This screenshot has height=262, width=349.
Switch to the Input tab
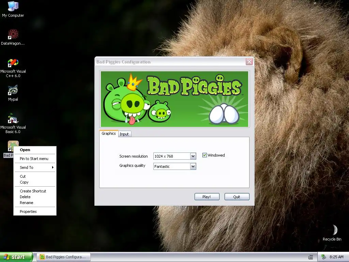click(124, 134)
